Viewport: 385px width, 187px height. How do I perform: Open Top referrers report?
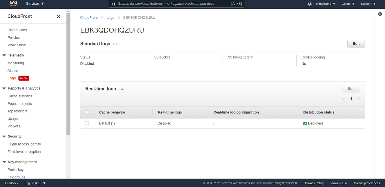pyautogui.click(x=17, y=111)
